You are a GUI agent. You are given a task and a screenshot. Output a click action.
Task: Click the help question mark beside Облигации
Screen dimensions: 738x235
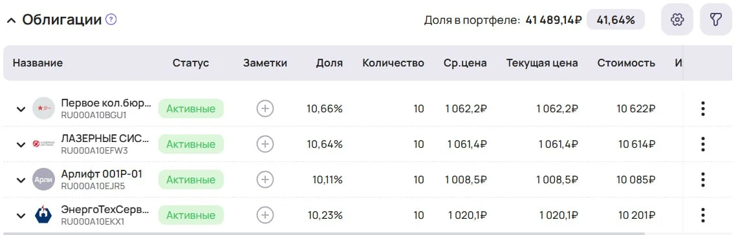coord(111,20)
